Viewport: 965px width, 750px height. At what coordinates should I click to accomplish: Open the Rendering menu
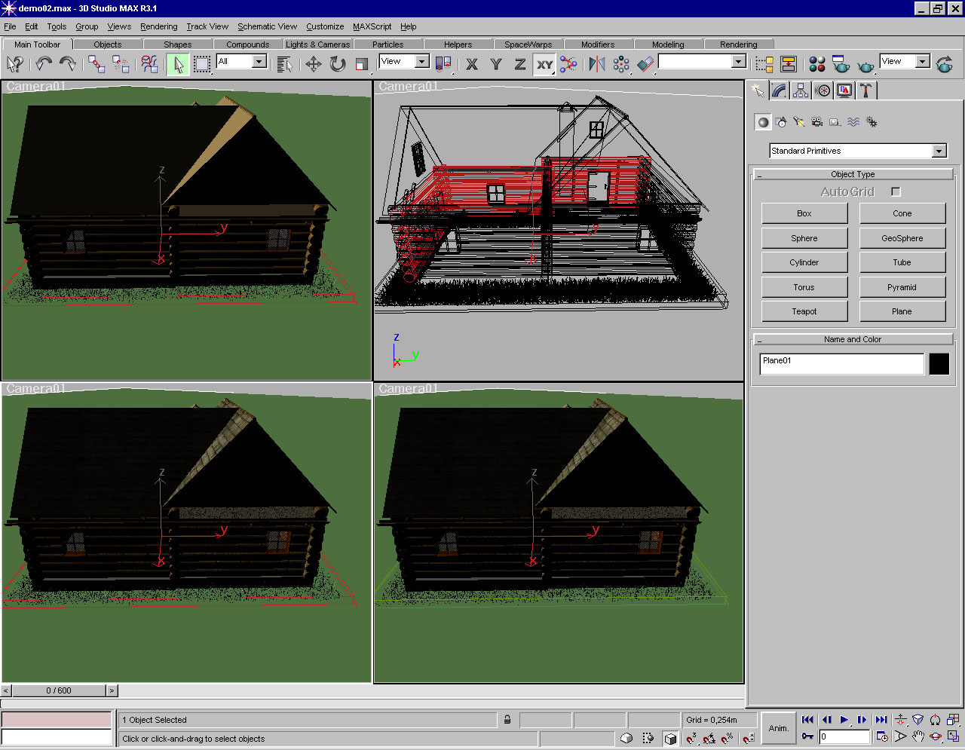click(x=158, y=26)
